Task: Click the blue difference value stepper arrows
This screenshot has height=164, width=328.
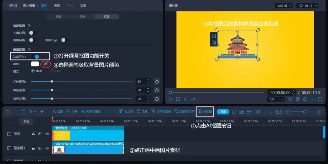Action: point(148,99)
